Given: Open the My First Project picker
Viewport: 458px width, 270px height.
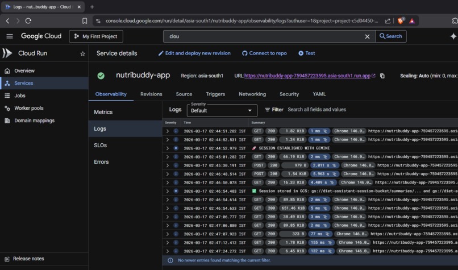Looking at the screenshot, I should 96,36.
